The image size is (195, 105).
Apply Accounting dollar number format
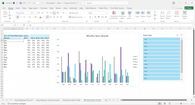click(x=90, y=17)
